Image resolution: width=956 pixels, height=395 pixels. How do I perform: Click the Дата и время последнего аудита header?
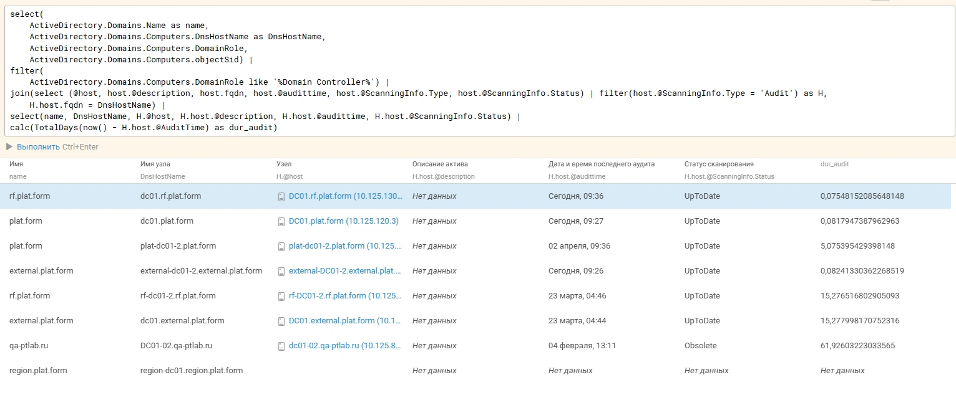pos(602,164)
